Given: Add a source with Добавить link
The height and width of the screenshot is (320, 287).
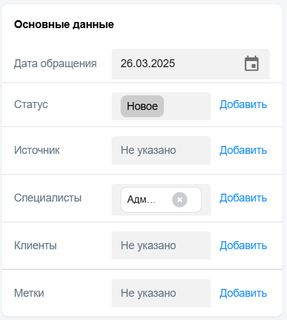Looking at the screenshot, I should click(243, 150).
